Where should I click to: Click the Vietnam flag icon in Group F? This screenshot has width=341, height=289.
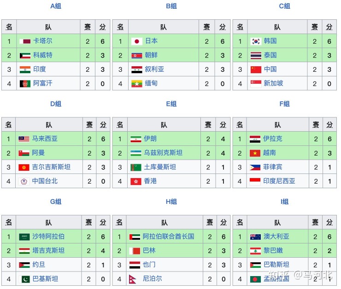click(255, 153)
